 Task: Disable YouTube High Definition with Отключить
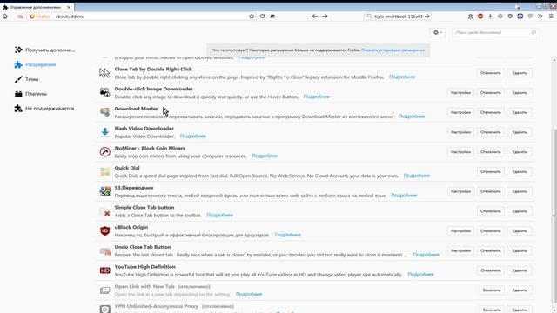[x=490, y=270]
